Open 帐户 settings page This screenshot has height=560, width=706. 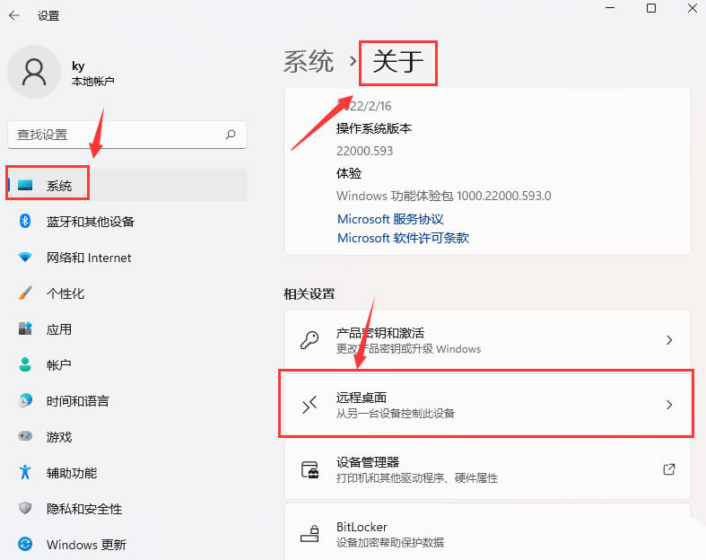(127, 365)
